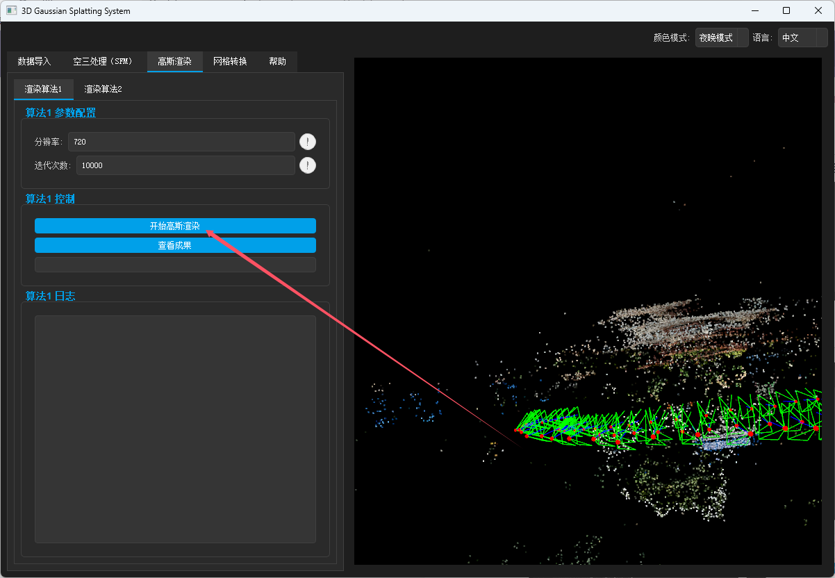The image size is (835, 578).
Task: Click the info icon next to 迭代次数 field
Action: 308,165
